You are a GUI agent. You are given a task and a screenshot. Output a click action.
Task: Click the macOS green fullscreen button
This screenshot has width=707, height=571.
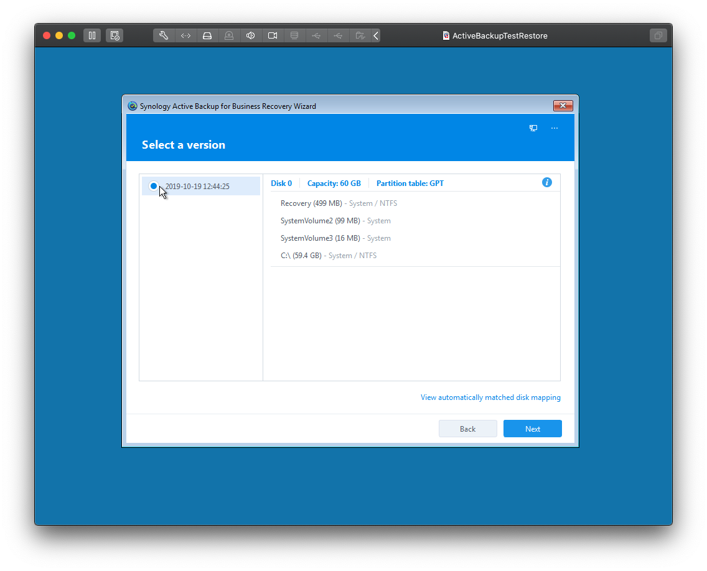click(72, 35)
